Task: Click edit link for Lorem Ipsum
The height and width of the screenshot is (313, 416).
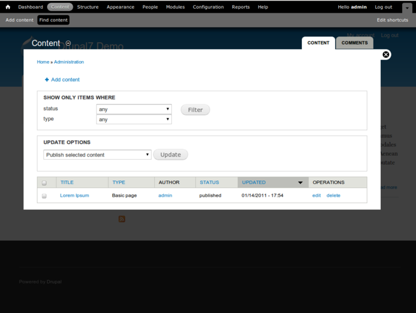Action: [x=316, y=195]
